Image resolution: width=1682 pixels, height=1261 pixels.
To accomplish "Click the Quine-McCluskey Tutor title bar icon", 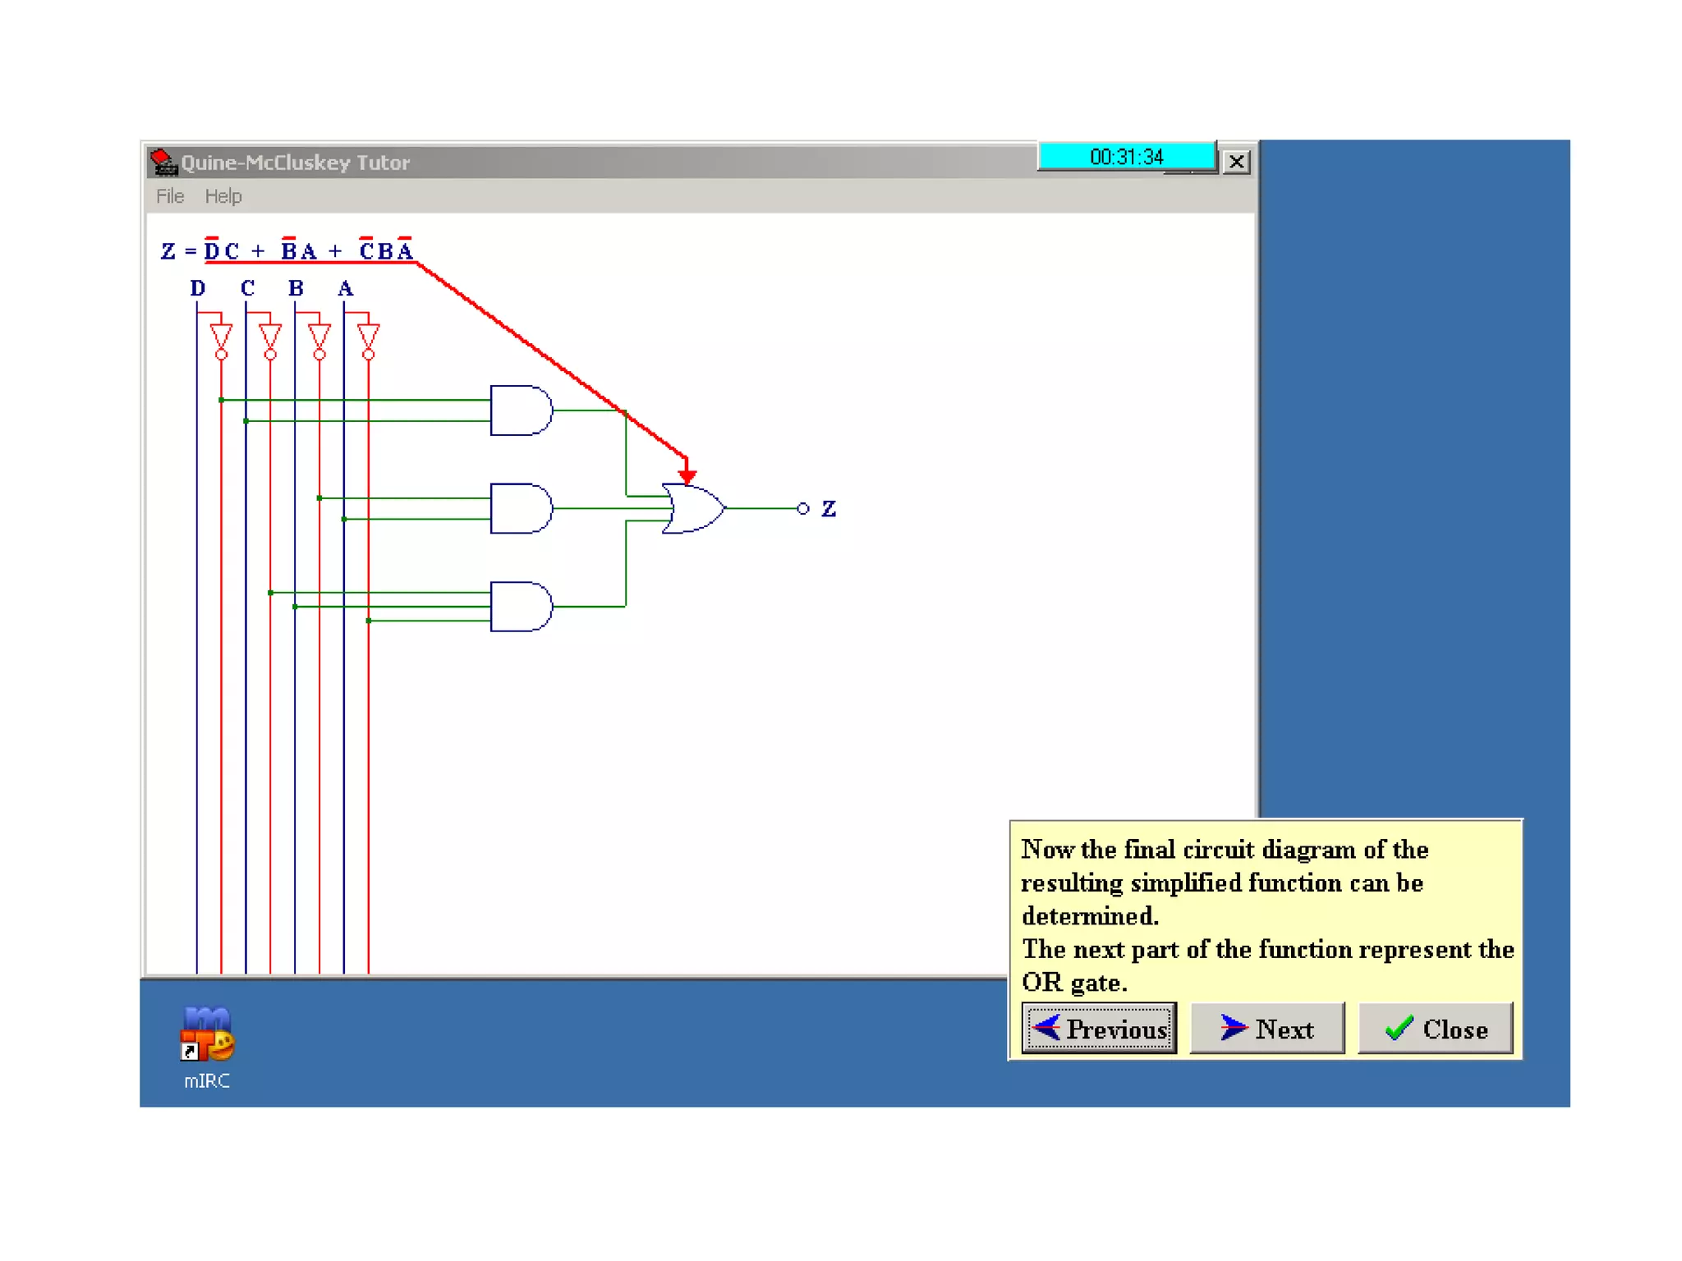I will [163, 162].
